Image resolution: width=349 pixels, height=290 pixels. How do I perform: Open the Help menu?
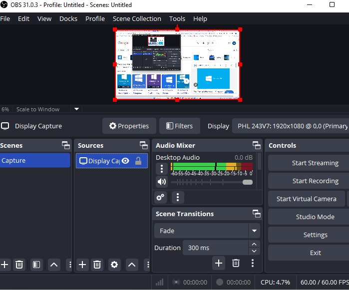tap(200, 18)
